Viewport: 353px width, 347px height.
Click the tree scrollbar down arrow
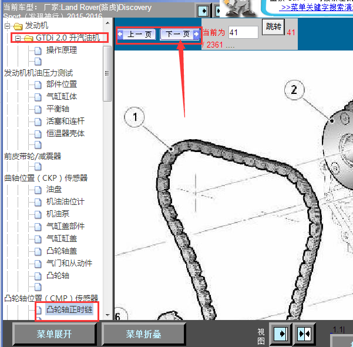pos(107,315)
